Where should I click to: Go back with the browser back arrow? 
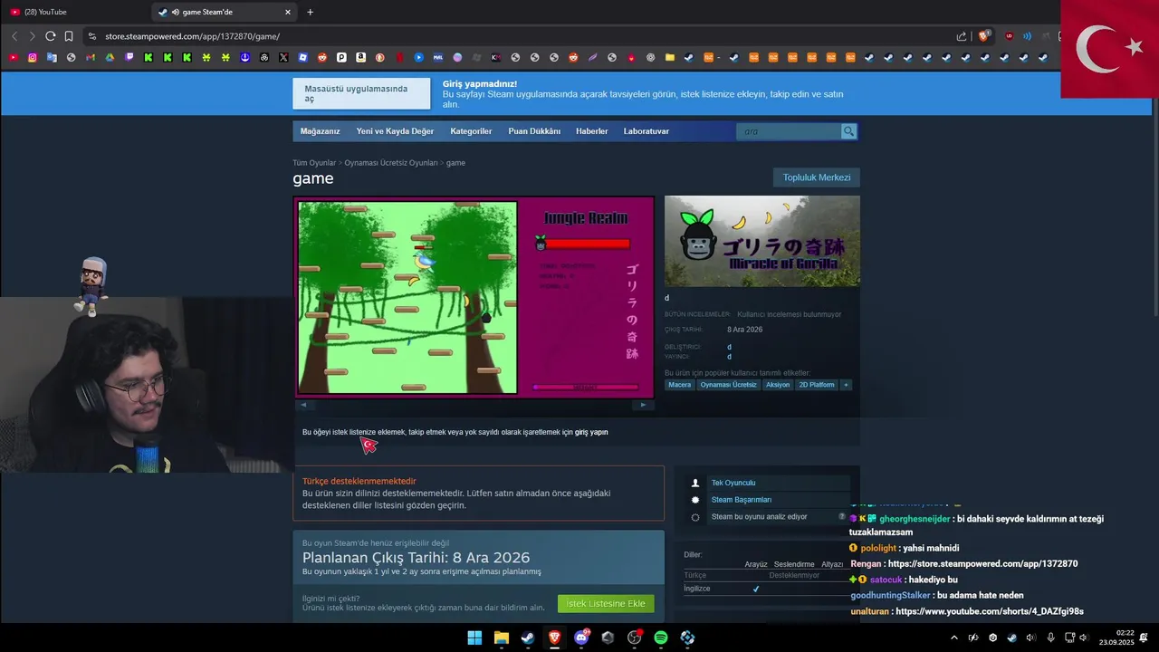(14, 36)
